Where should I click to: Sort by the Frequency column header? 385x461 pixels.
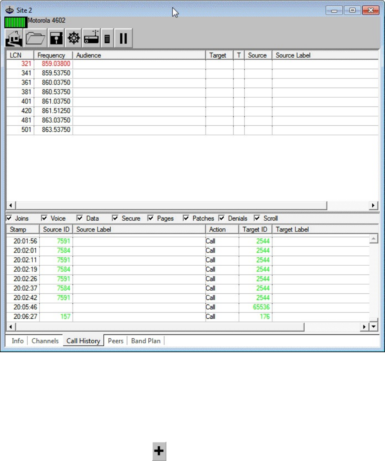pos(53,55)
